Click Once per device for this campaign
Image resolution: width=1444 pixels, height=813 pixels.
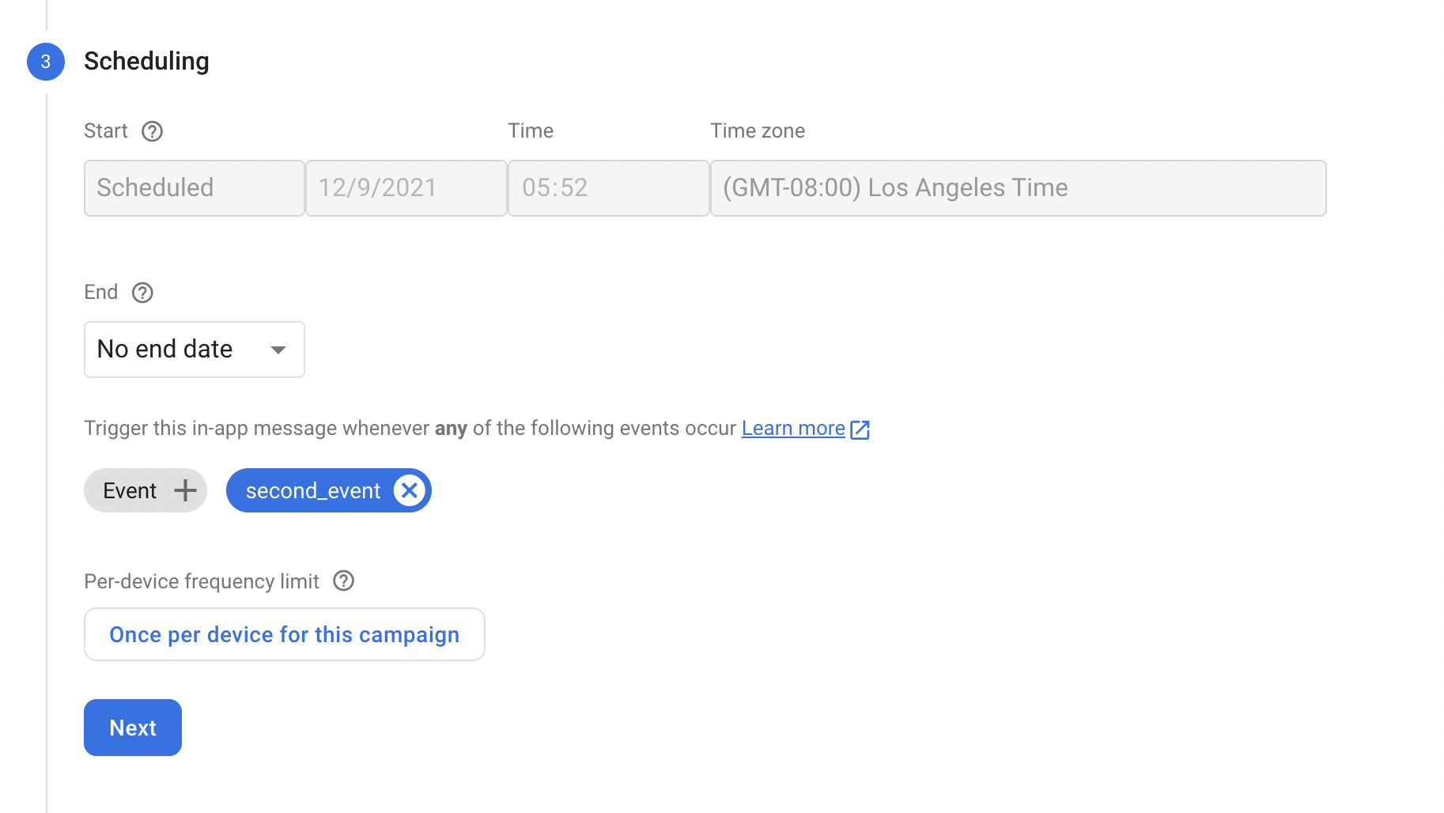(x=284, y=634)
